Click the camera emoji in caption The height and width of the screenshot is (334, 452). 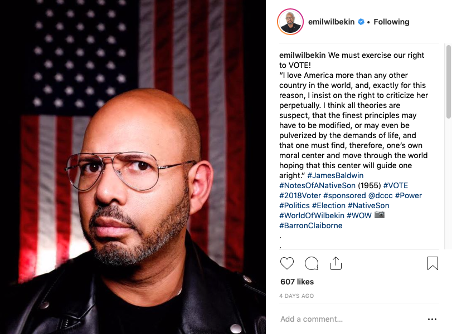click(380, 215)
